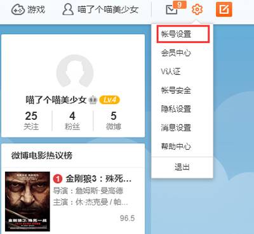
Task: Click the username 喵了个喵美少女 on profile card
Action: click(56, 100)
